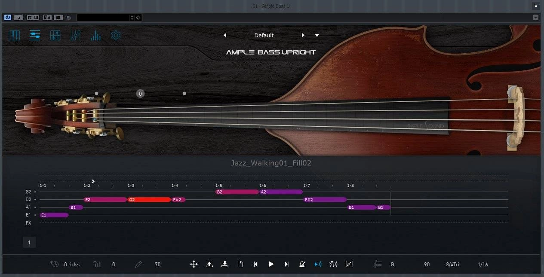Open the Main piano keys panel

(15, 35)
